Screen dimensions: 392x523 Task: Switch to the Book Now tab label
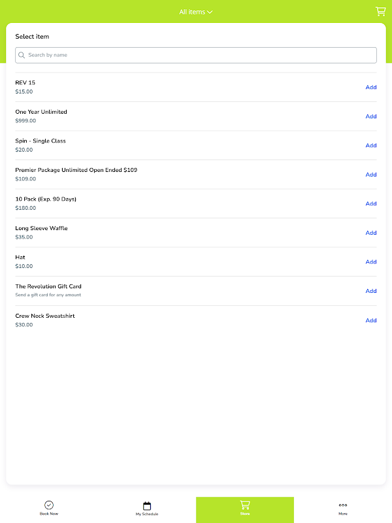click(x=49, y=515)
